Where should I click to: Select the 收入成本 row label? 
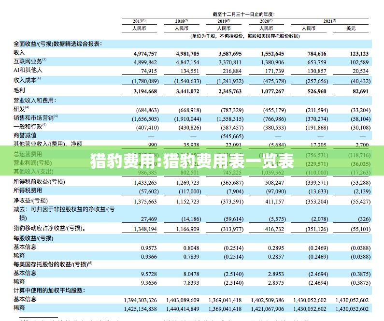[x=27, y=80]
